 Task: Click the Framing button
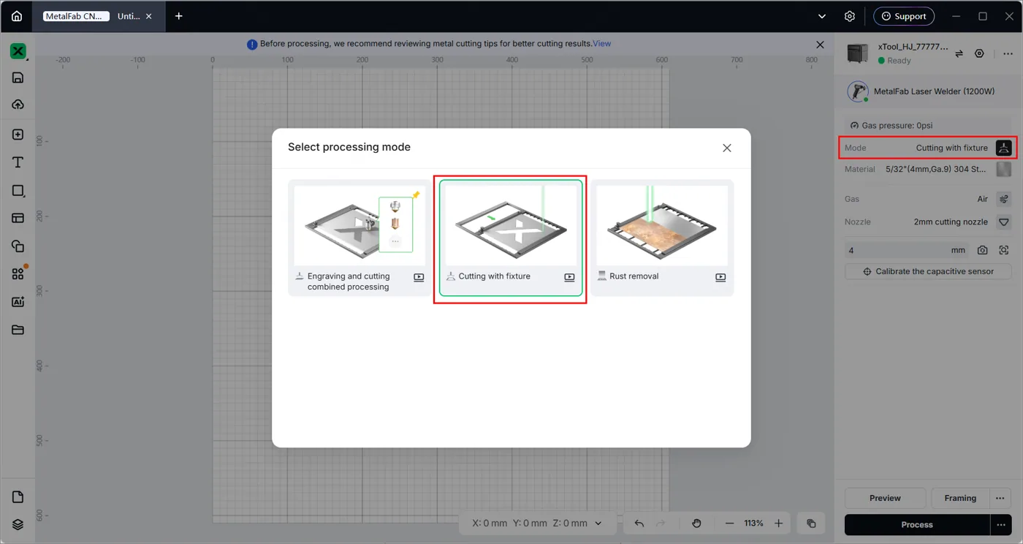pyautogui.click(x=960, y=498)
